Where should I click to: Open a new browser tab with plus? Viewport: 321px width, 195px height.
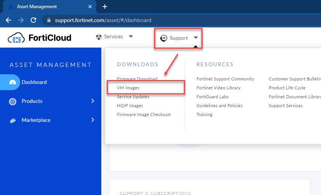click(x=105, y=7)
